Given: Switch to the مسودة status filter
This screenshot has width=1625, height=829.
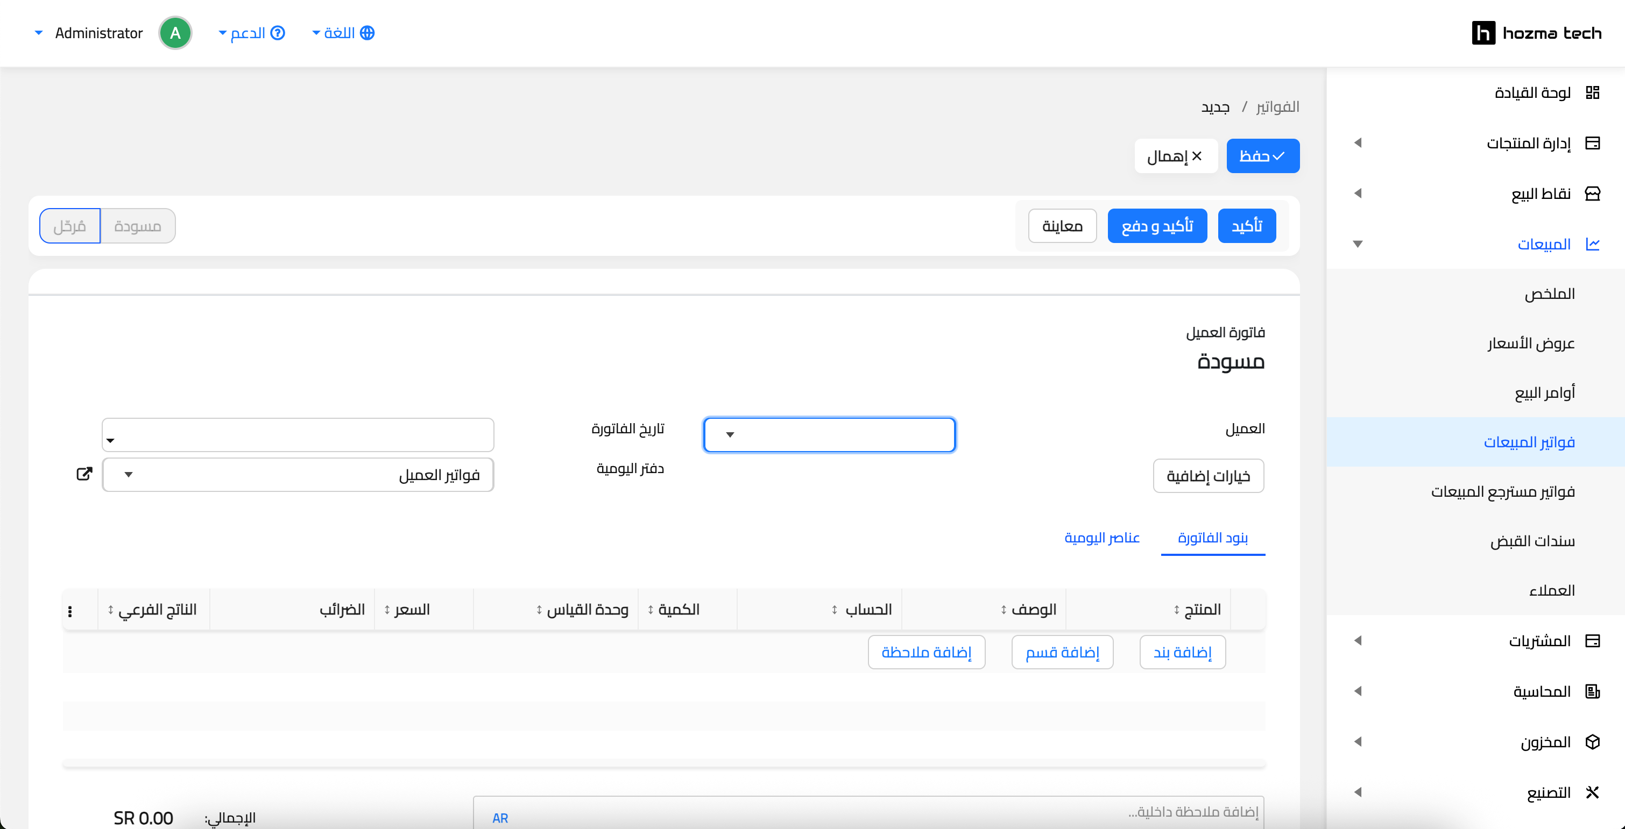Looking at the screenshot, I should point(138,225).
